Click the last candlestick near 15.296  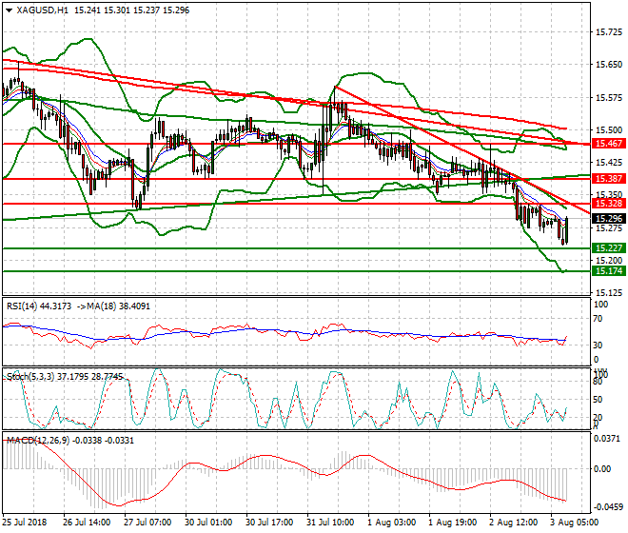(x=567, y=229)
